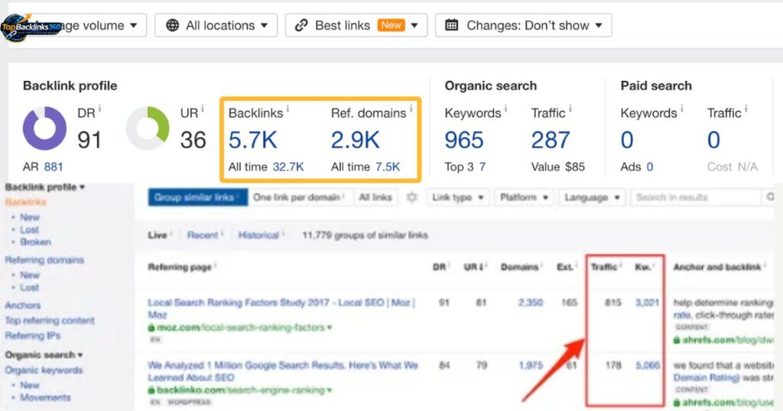This screenshot has height=411, width=783.
Task: Switch to the Historical tab
Action: 258,235
